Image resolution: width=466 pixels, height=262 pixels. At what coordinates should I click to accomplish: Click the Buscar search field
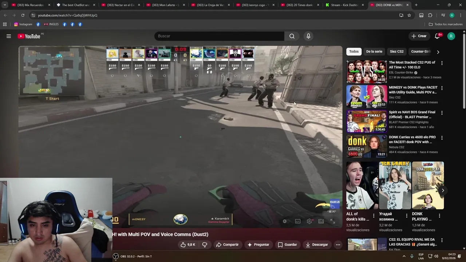(x=219, y=36)
